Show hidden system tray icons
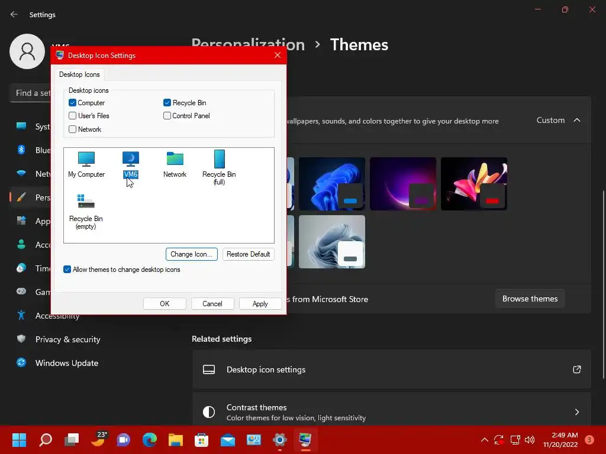The width and height of the screenshot is (606, 454). point(484,439)
